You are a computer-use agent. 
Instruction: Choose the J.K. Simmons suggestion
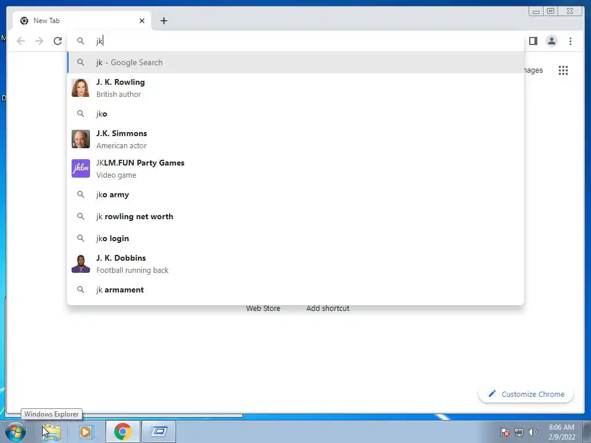tap(295, 139)
